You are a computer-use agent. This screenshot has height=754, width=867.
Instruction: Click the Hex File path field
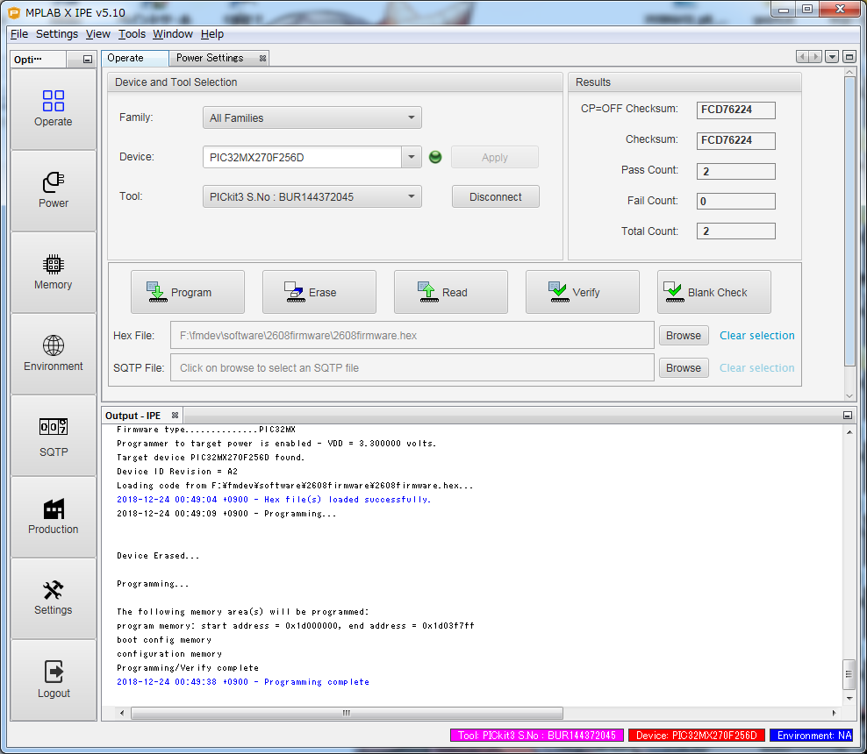coord(412,335)
